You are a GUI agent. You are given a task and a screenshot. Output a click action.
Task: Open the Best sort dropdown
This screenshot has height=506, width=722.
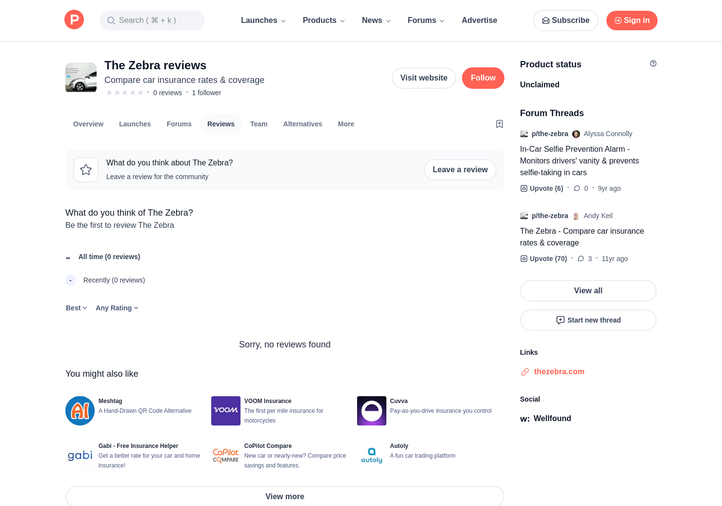pyautogui.click(x=77, y=308)
